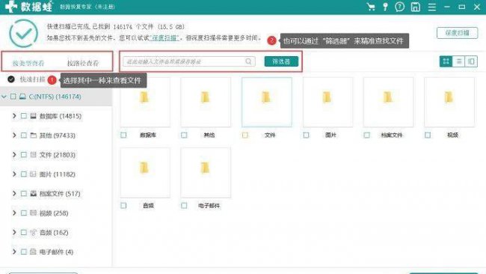Check the 数据库 (14815) tree checkbox
This screenshot has height=274, width=486.
pyautogui.click(x=24, y=116)
